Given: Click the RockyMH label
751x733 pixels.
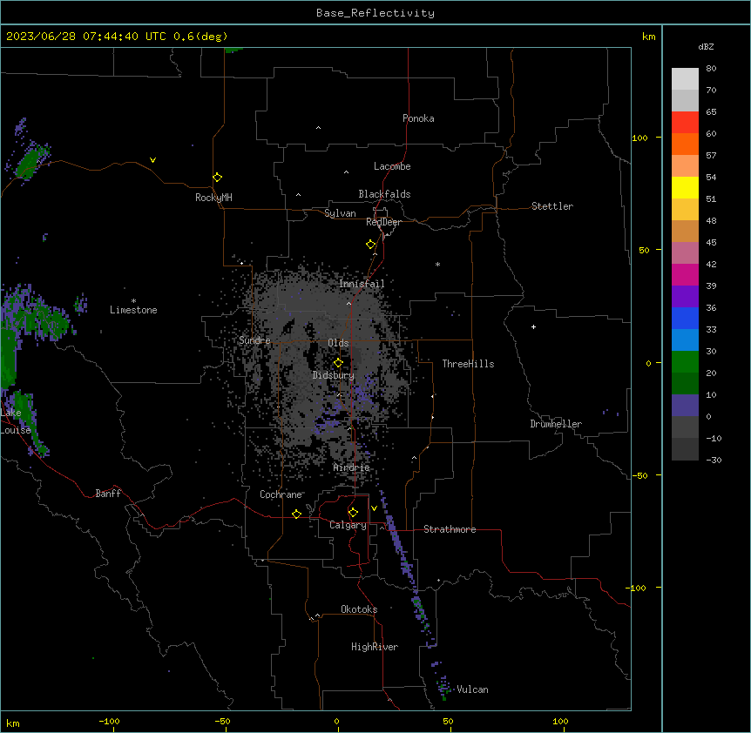Looking at the screenshot, I should (213, 198).
